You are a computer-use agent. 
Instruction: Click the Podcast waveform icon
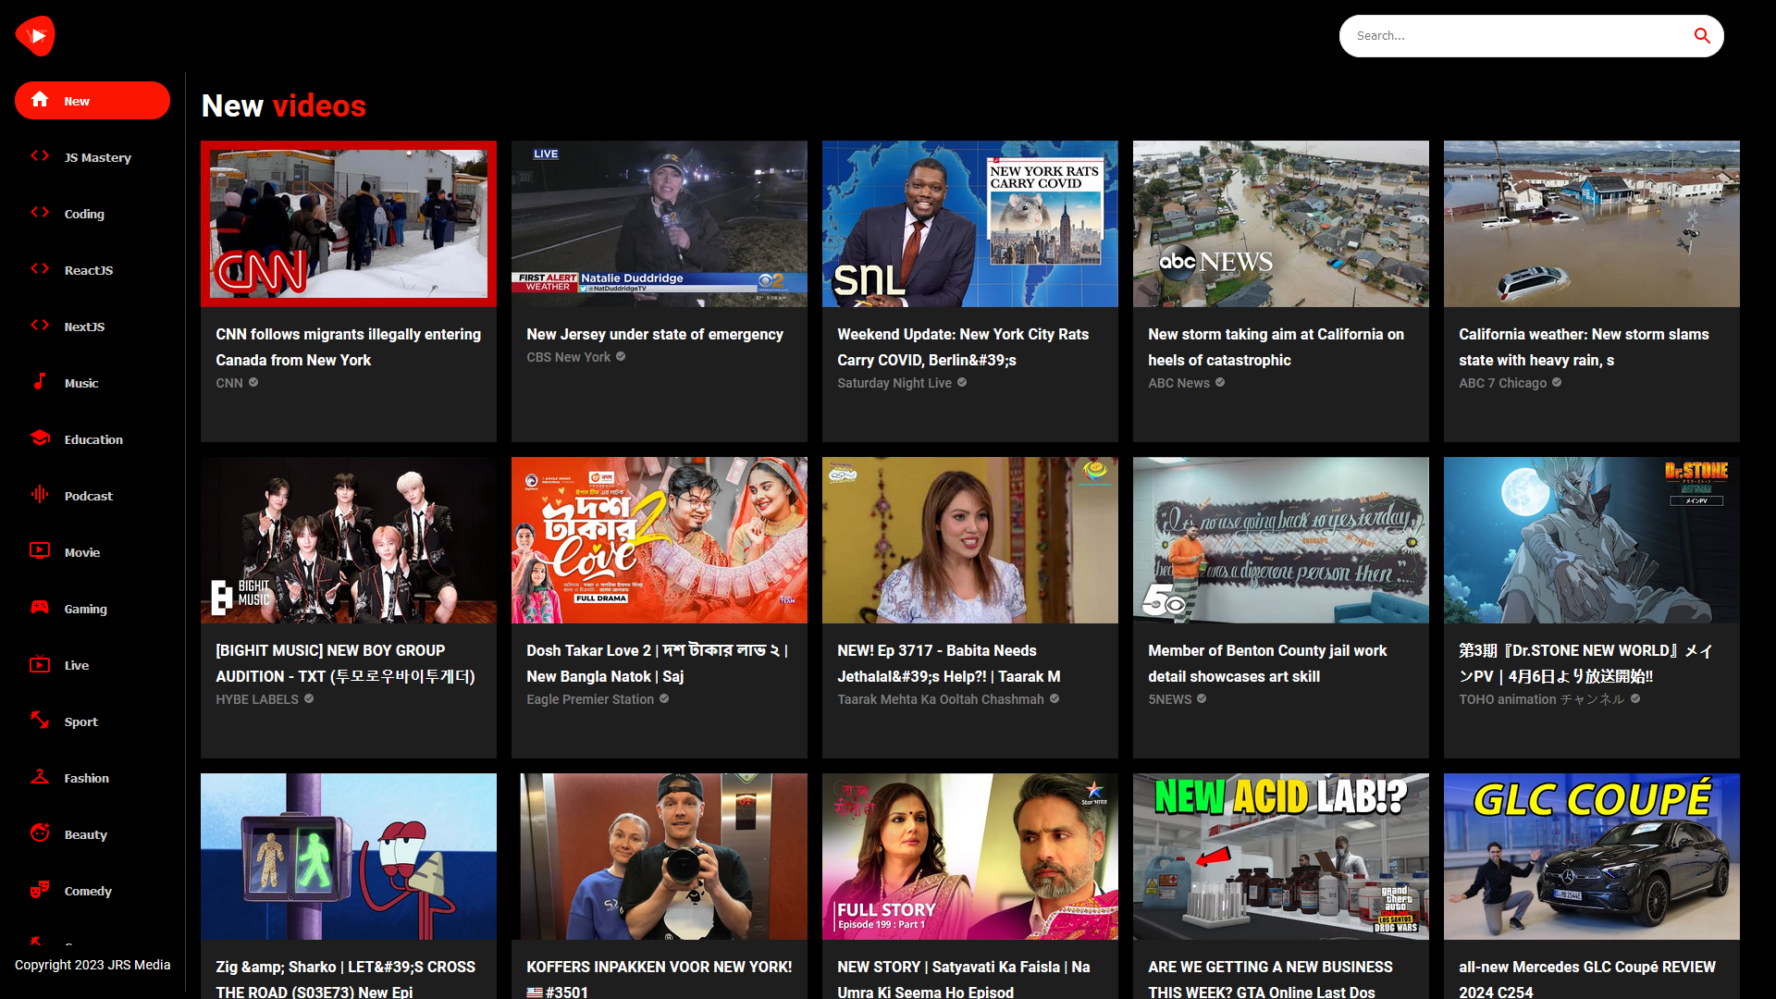click(x=40, y=495)
